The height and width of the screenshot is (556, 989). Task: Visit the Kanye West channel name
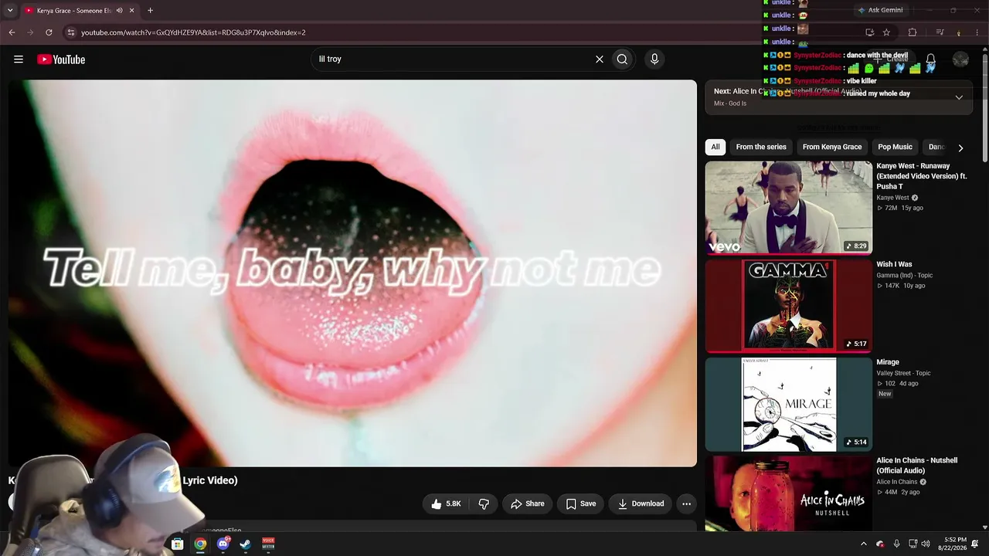(x=892, y=198)
